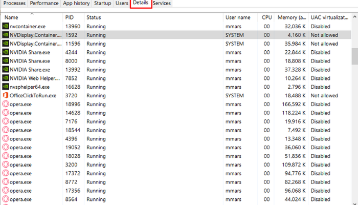The height and width of the screenshot is (205, 358).
Task: Click memory value 96,068 K
Action: (x=295, y=191)
